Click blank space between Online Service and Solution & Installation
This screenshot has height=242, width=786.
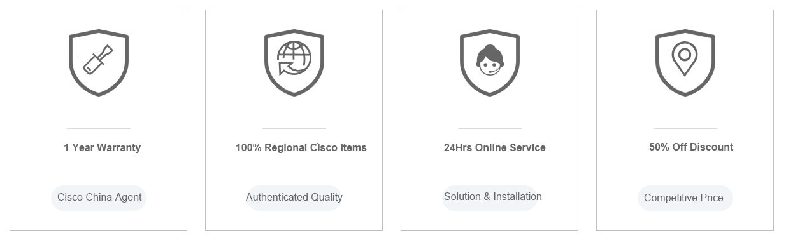[x=490, y=170]
